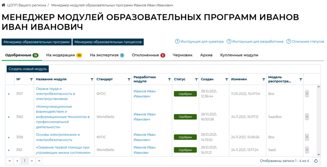Expand row for module 3160
327x167 pixels.
point(9,117)
